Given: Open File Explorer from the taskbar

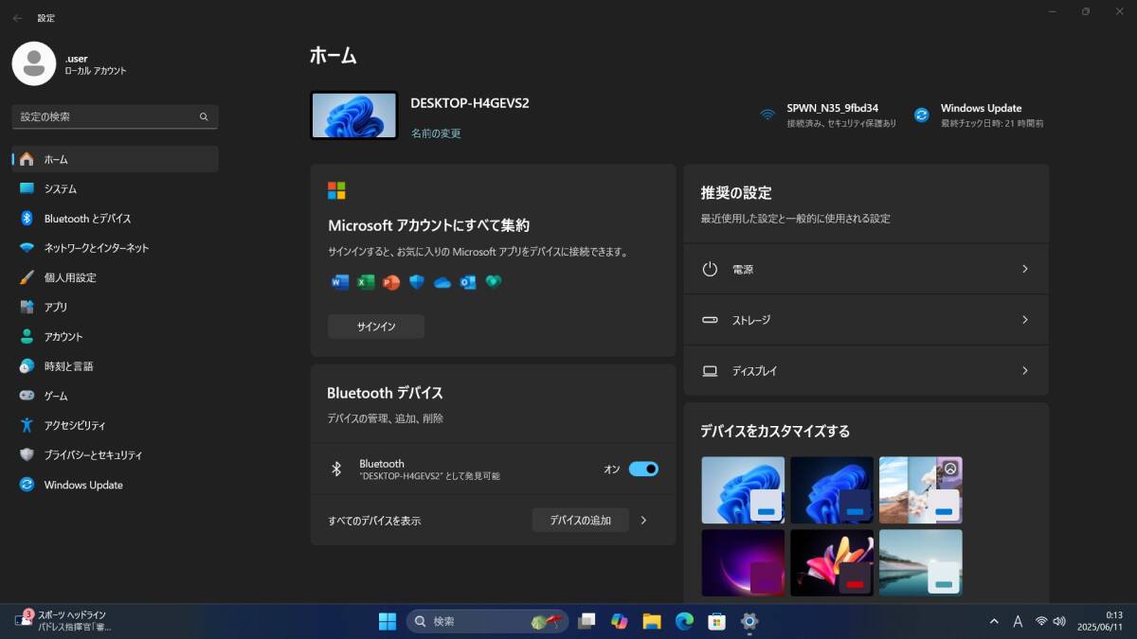Looking at the screenshot, I should 652,621.
